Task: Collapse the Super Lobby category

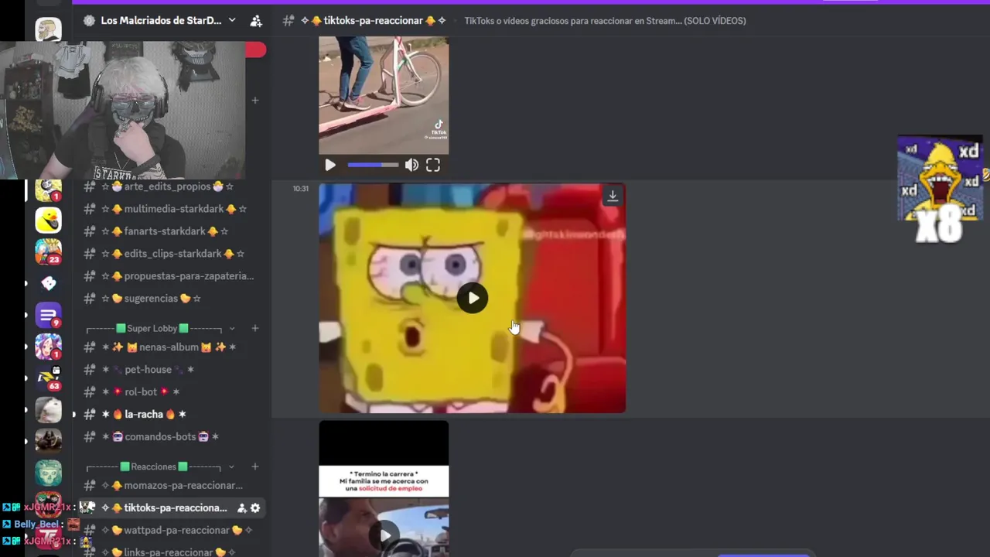Action: (231, 329)
